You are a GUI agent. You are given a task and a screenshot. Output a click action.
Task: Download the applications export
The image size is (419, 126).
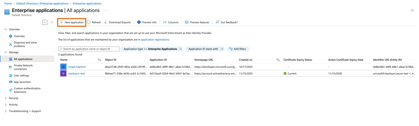click(117, 22)
